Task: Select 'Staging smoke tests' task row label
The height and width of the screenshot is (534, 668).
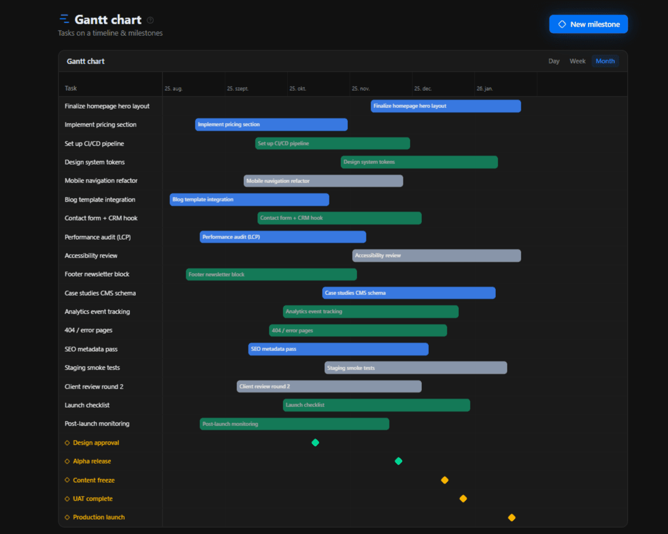Action: click(x=92, y=368)
